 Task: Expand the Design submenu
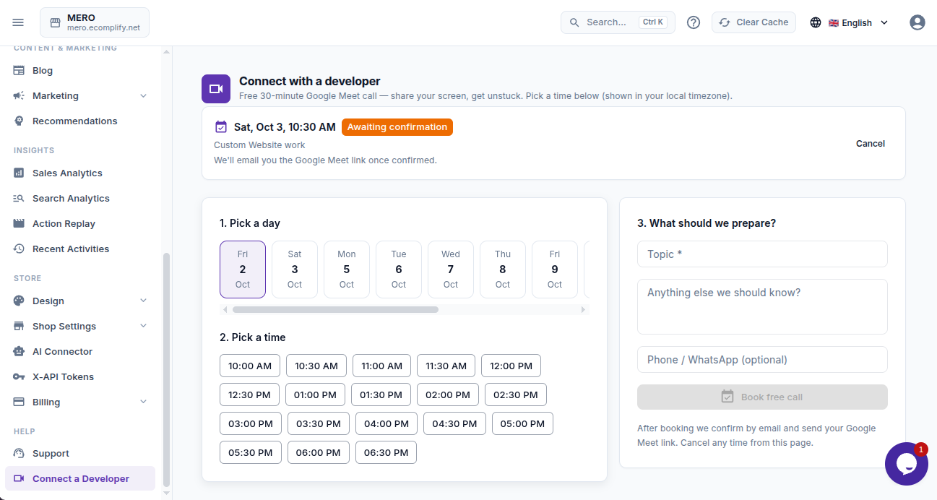tap(143, 301)
